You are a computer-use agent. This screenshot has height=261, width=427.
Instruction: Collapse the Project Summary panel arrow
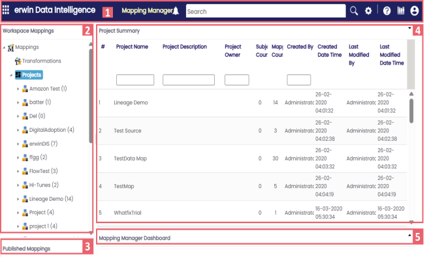pos(409,29)
